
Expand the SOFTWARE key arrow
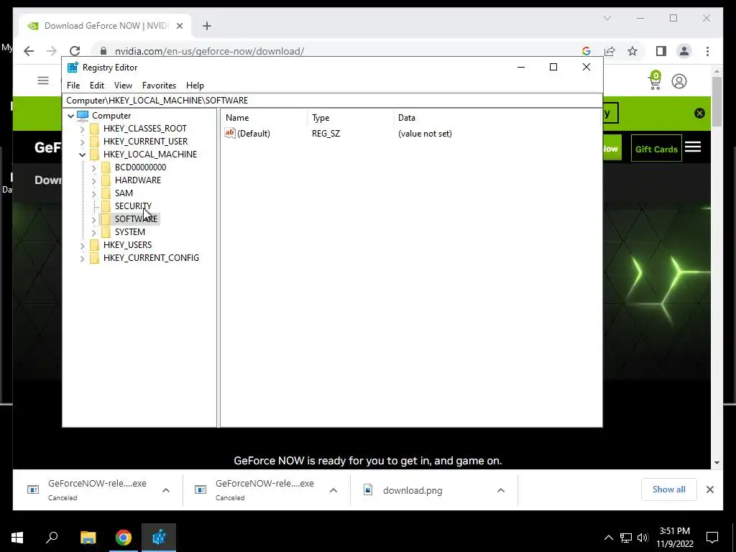(x=93, y=219)
